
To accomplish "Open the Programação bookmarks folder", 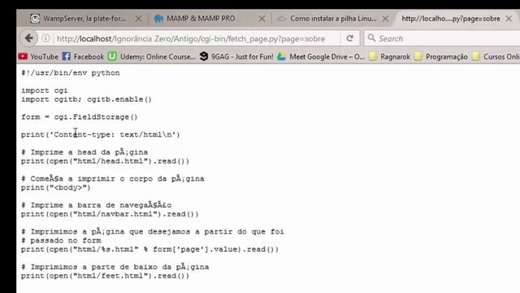I will (x=441, y=57).
